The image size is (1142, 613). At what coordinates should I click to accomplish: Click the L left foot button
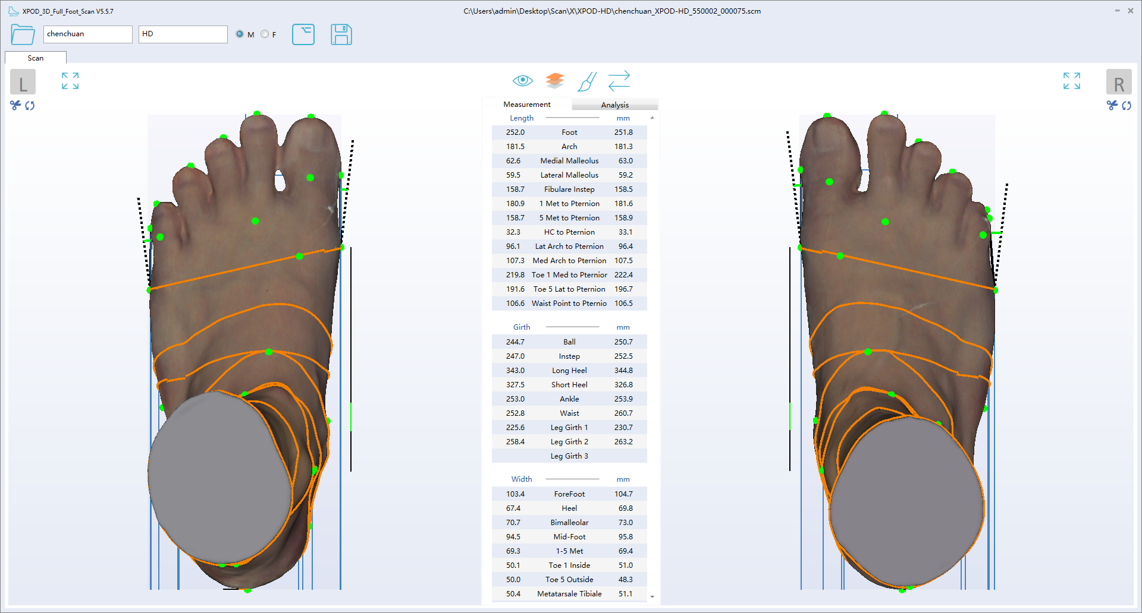click(x=23, y=83)
